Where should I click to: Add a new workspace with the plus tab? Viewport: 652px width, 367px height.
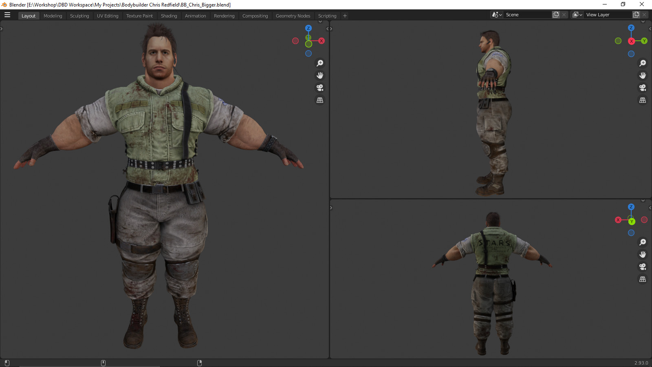(x=345, y=16)
